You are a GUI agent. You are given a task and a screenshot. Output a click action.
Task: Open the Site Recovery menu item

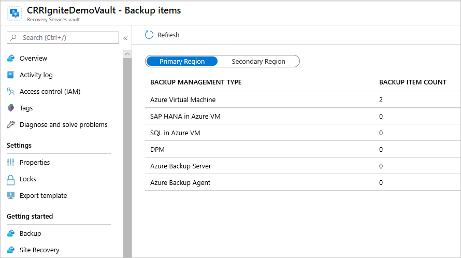click(39, 250)
